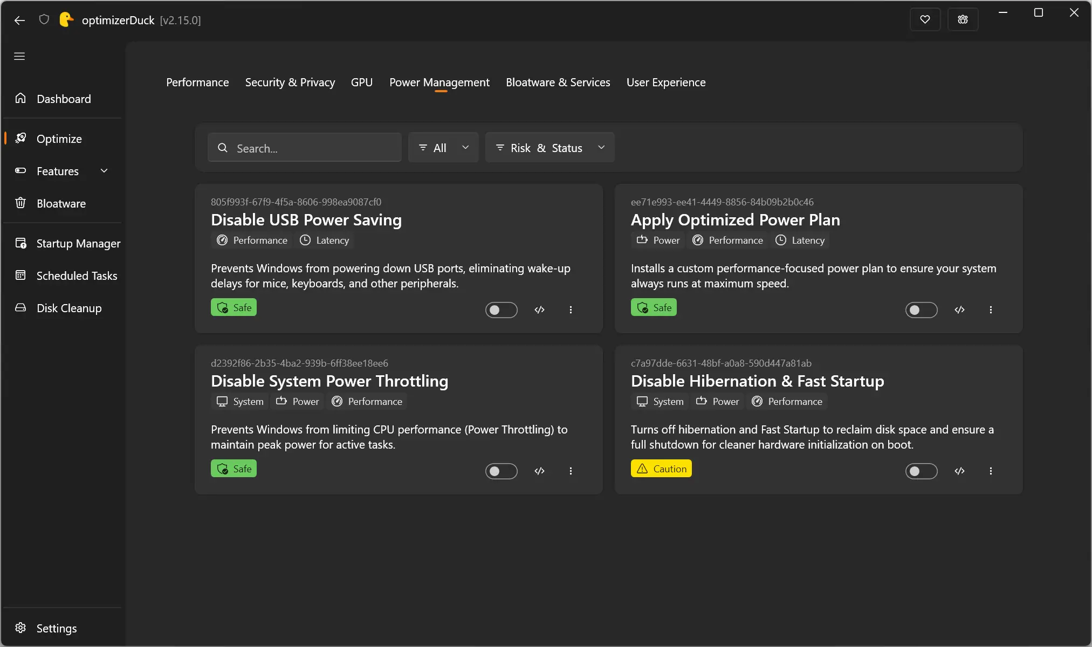The width and height of the screenshot is (1092, 647).
Task: Click Power tag on Disable System Power Throttling
Action: 298,402
